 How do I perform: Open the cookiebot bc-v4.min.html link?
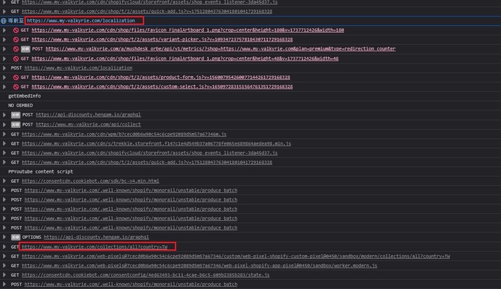[x=91, y=181]
